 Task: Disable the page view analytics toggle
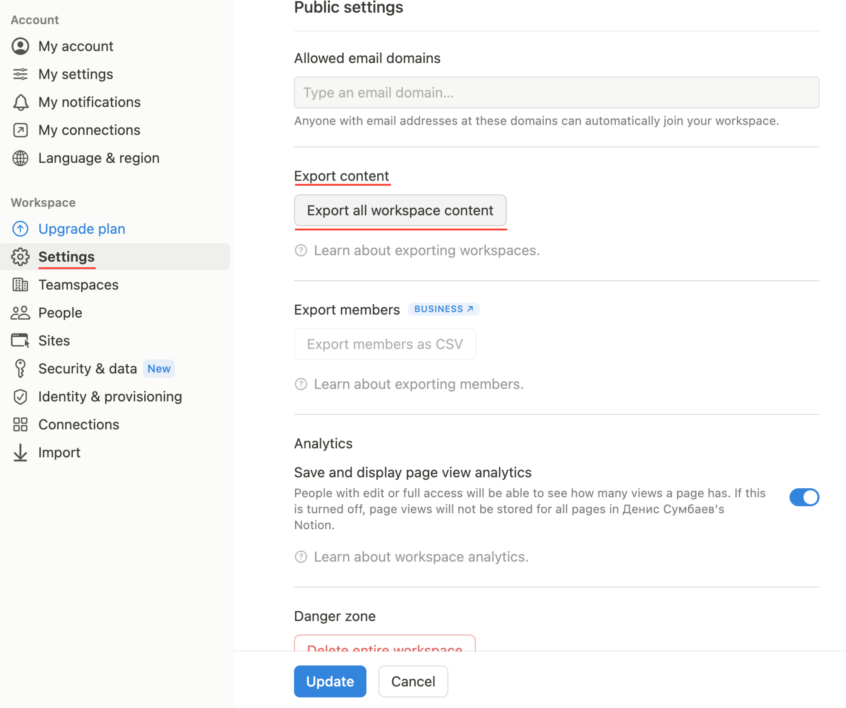pyautogui.click(x=804, y=497)
